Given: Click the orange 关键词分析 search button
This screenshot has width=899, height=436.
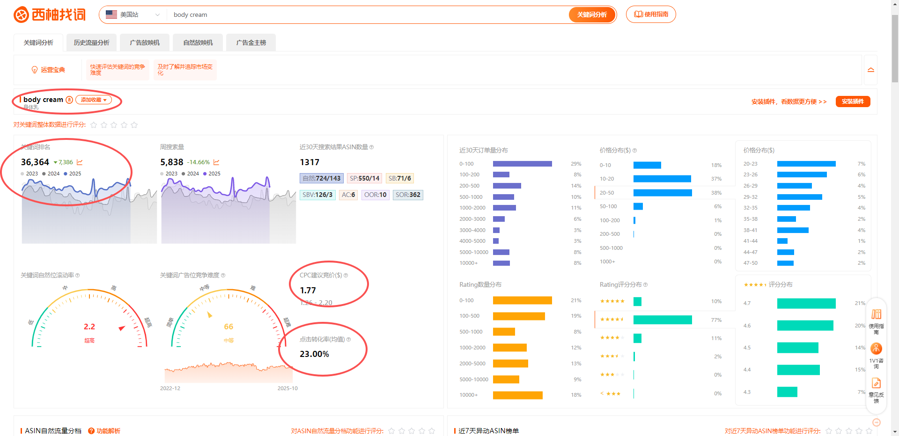Looking at the screenshot, I should point(592,15).
